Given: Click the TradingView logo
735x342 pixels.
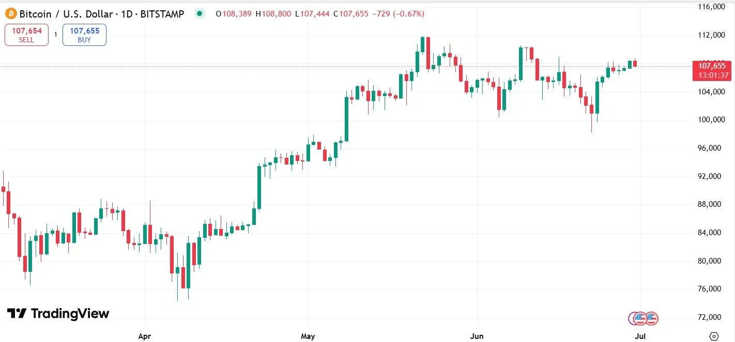Looking at the screenshot, I should tap(57, 314).
